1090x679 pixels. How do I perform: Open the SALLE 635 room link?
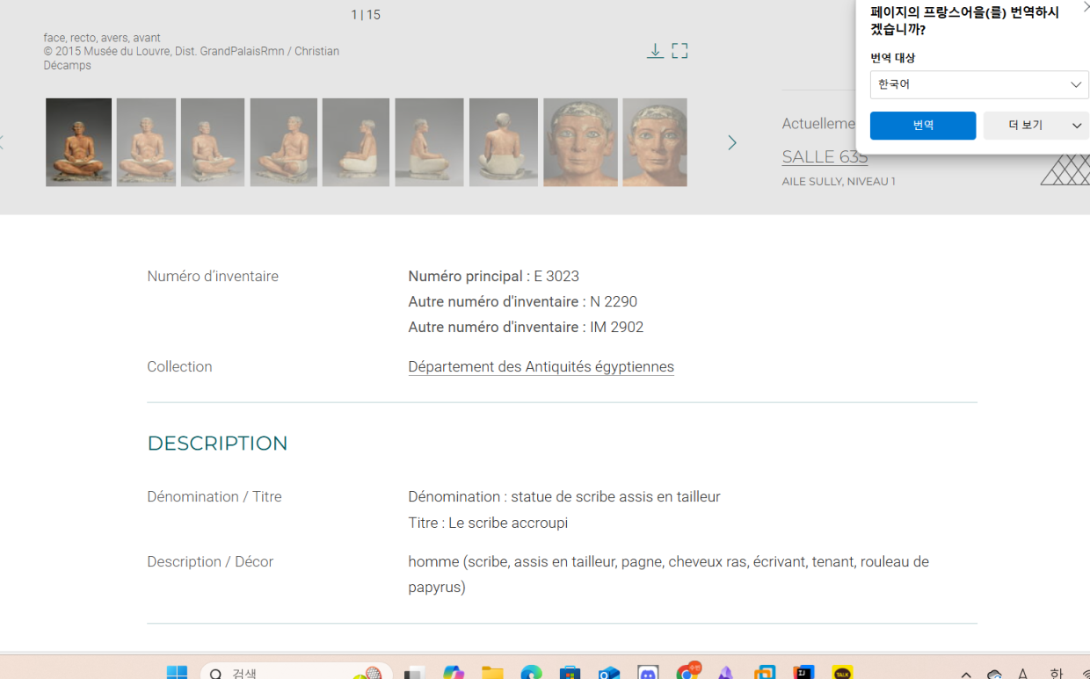pyautogui.click(x=825, y=156)
